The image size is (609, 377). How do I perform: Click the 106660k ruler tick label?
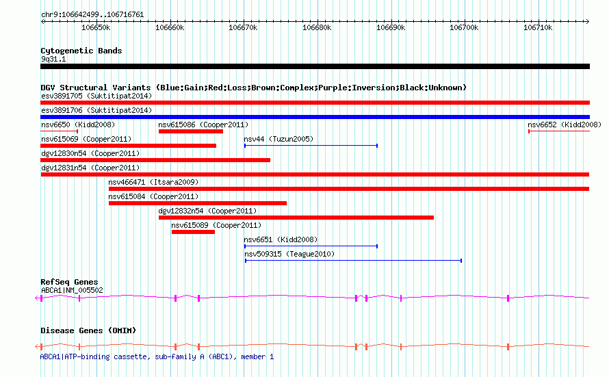point(170,27)
